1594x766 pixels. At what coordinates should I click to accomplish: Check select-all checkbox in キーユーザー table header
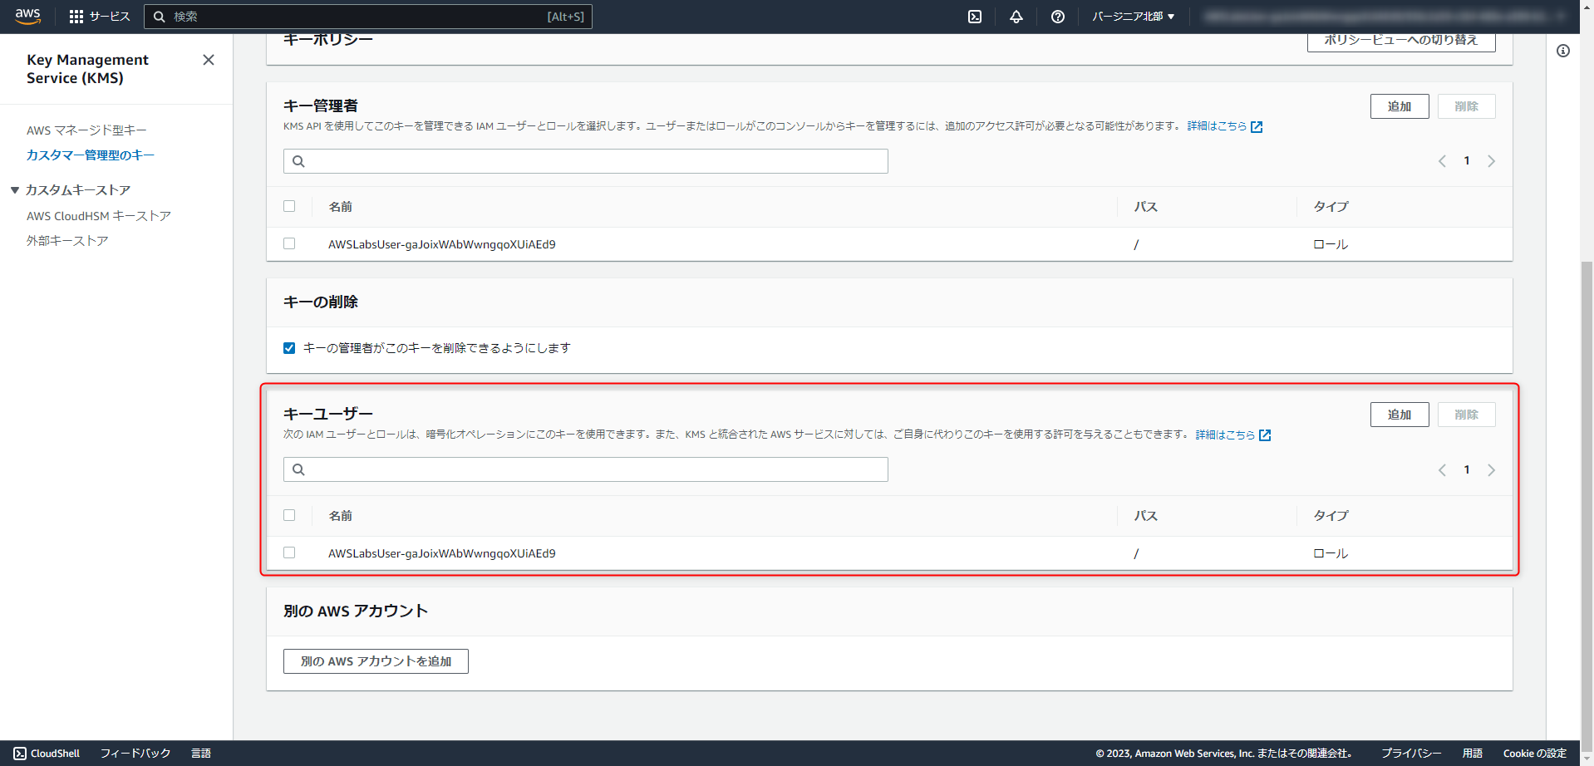pyautogui.click(x=289, y=515)
